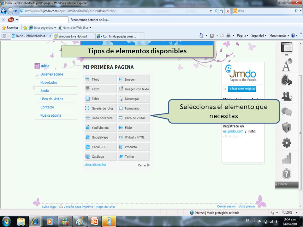Open the settings gear in Jimdo sidebar
Image resolution: width=303 pixels, height=227 pixels.
point(287,143)
